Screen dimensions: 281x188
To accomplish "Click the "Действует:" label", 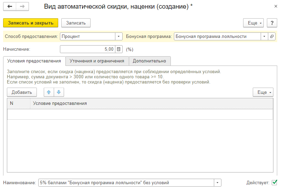I will click(x=258, y=183).
